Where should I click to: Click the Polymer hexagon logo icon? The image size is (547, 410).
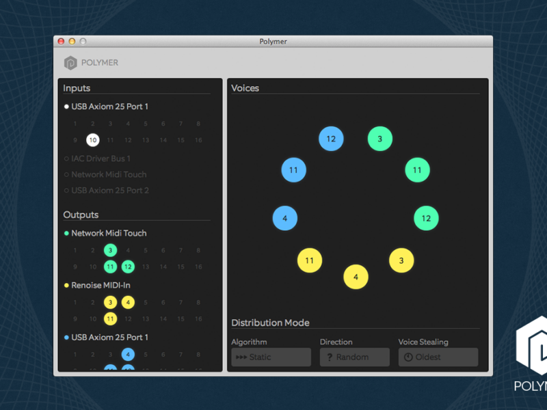[x=70, y=63]
